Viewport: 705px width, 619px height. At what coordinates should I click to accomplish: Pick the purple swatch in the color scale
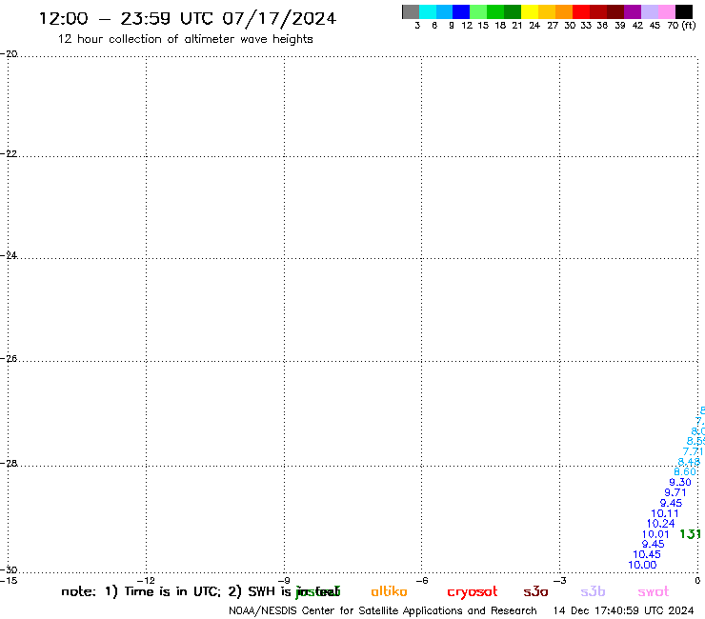tap(633, 11)
